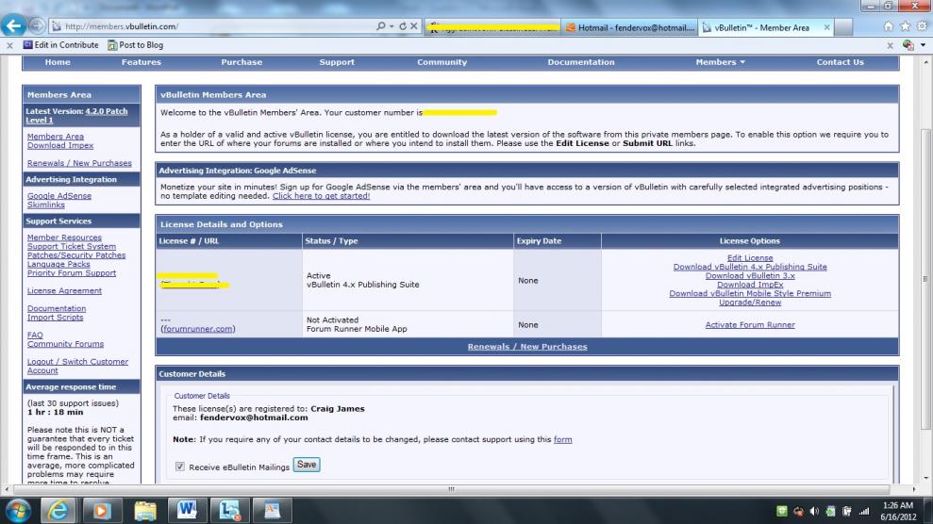
Task: Click Download vBulletin 3.x link
Action: [x=750, y=275]
